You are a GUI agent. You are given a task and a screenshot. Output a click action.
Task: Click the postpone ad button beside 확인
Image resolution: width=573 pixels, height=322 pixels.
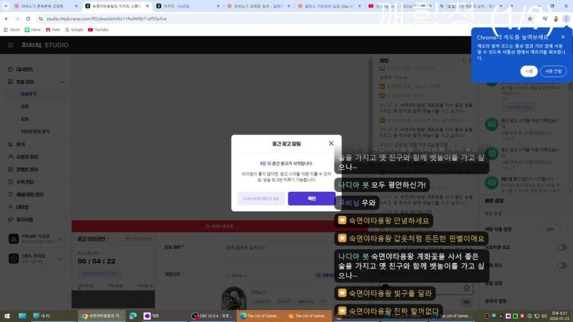point(261,199)
